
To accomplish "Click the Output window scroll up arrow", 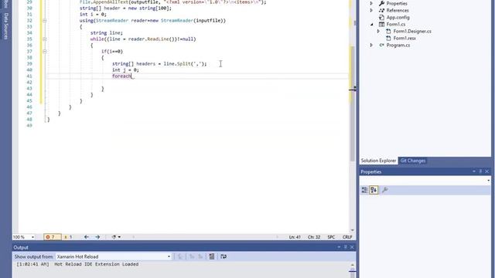I will click(353, 265).
